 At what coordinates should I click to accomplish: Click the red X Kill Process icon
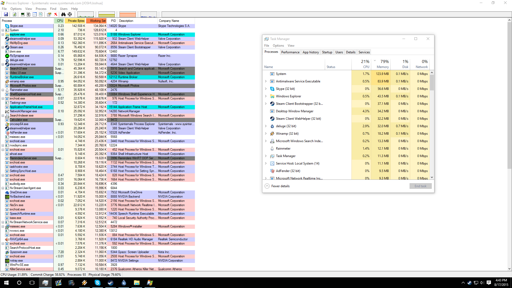coord(55,14)
